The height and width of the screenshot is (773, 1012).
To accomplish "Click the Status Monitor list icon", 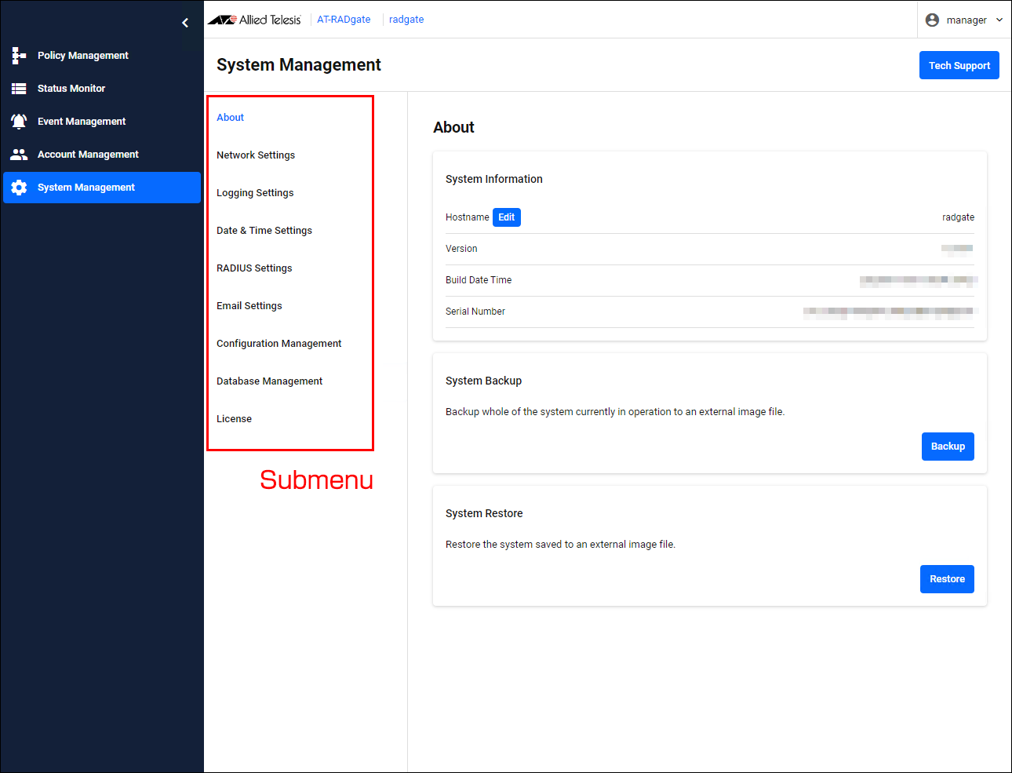I will coord(19,89).
